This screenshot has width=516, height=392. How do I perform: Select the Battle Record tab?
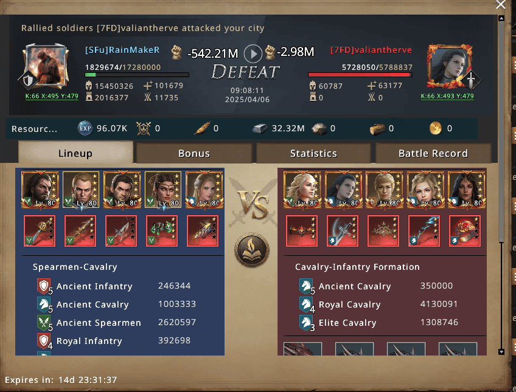433,153
